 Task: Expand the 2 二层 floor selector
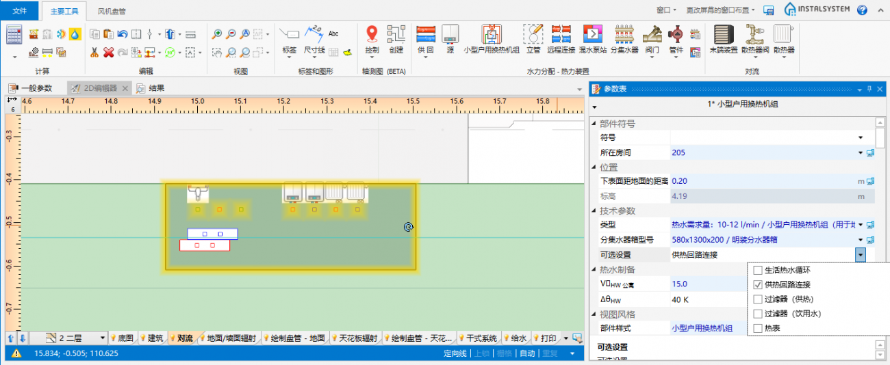point(103,338)
